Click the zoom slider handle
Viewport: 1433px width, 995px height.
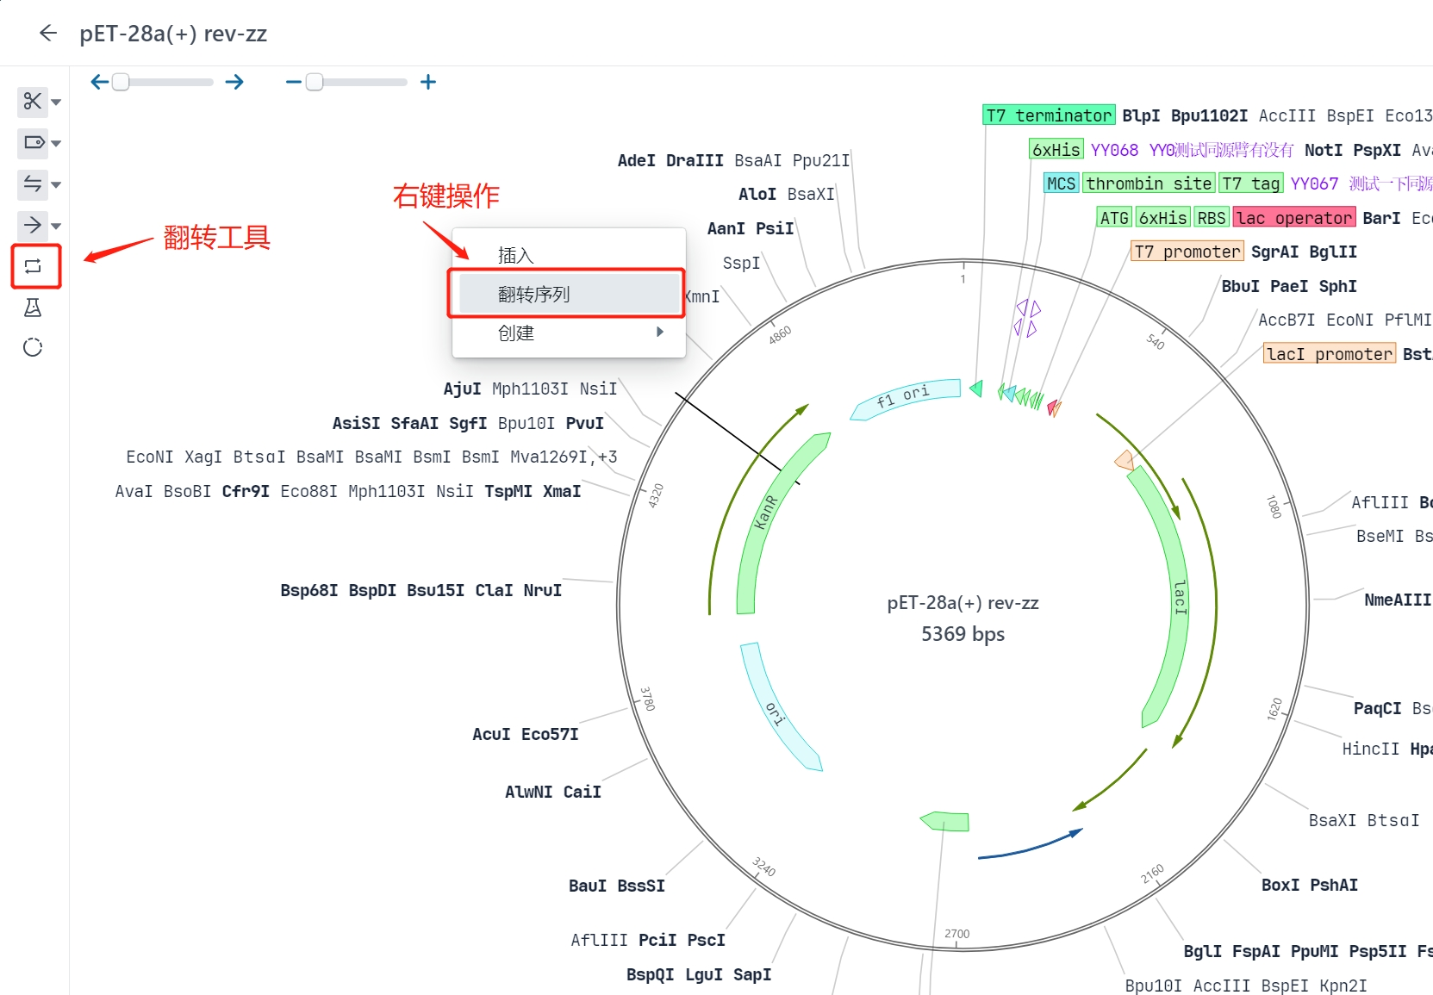pyautogui.click(x=315, y=82)
